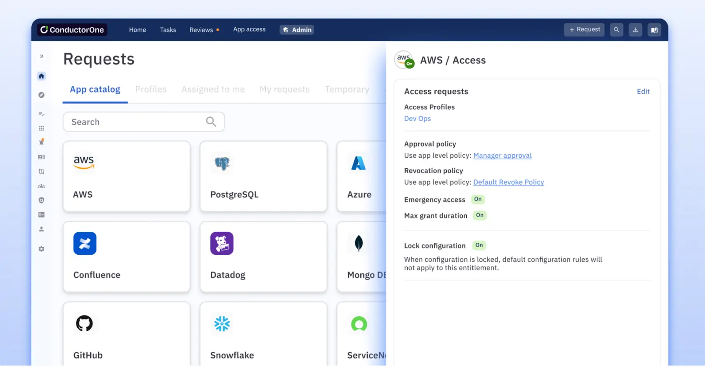Click the home icon in left sidebar

coord(41,76)
